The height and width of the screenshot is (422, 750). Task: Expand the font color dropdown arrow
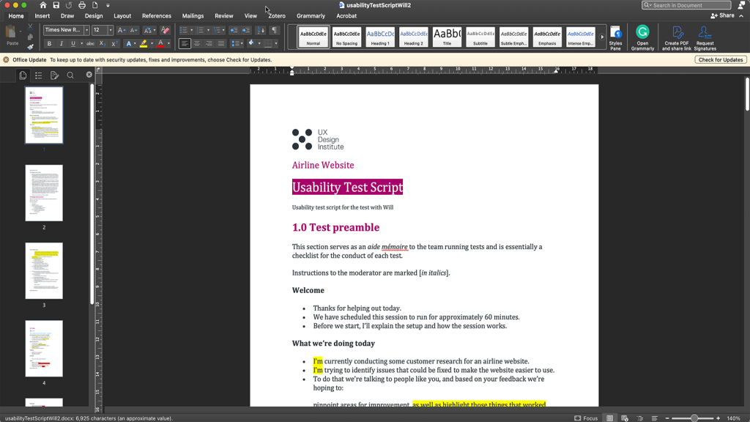click(169, 43)
